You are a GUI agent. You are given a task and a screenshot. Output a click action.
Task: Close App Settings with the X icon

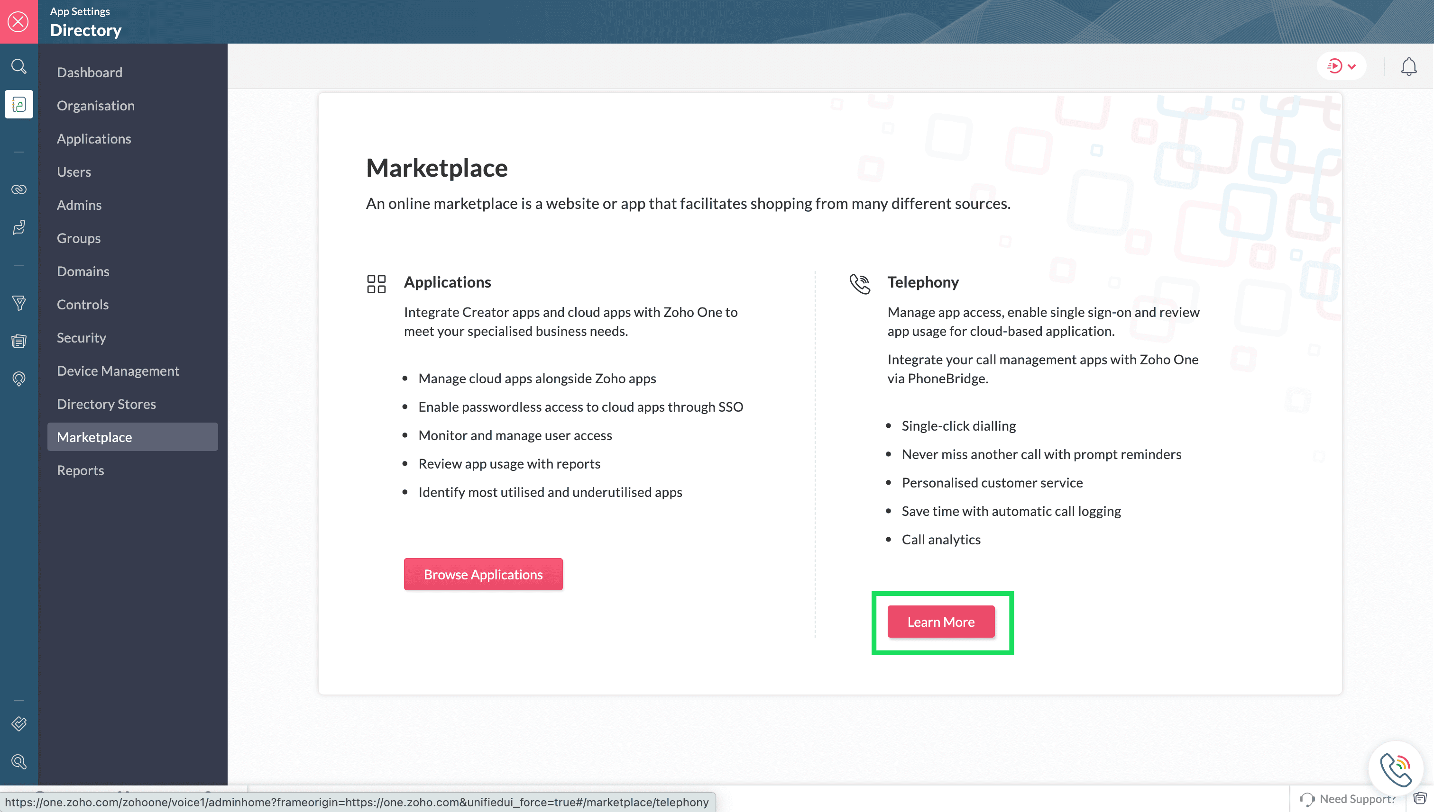(18, 22)
